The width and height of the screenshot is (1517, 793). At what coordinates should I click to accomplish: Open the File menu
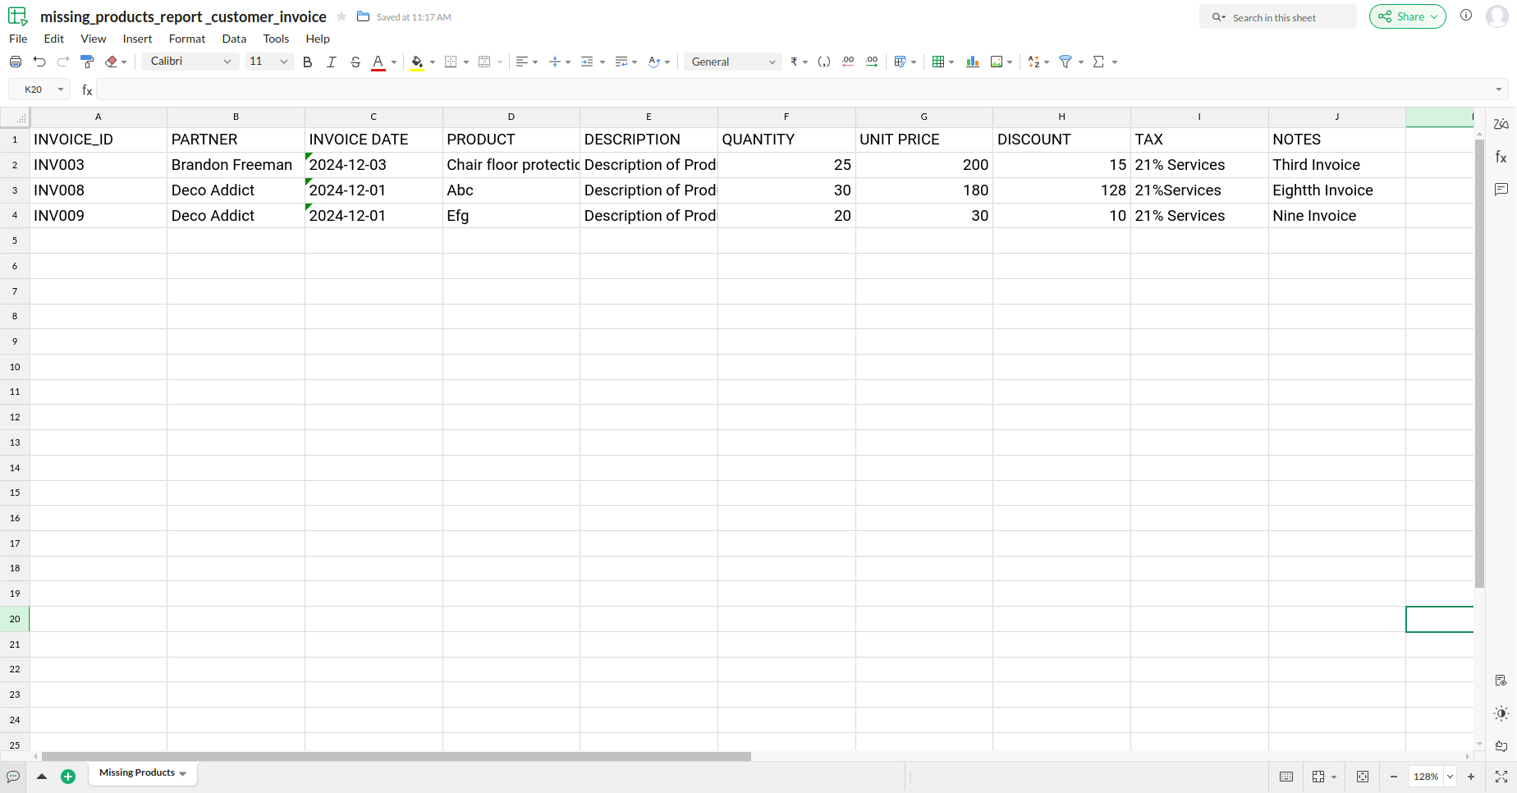tap(18, 39)
